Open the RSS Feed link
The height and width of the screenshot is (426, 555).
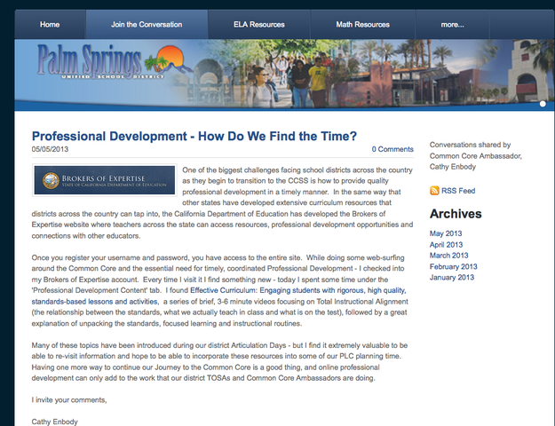(458, 191)
